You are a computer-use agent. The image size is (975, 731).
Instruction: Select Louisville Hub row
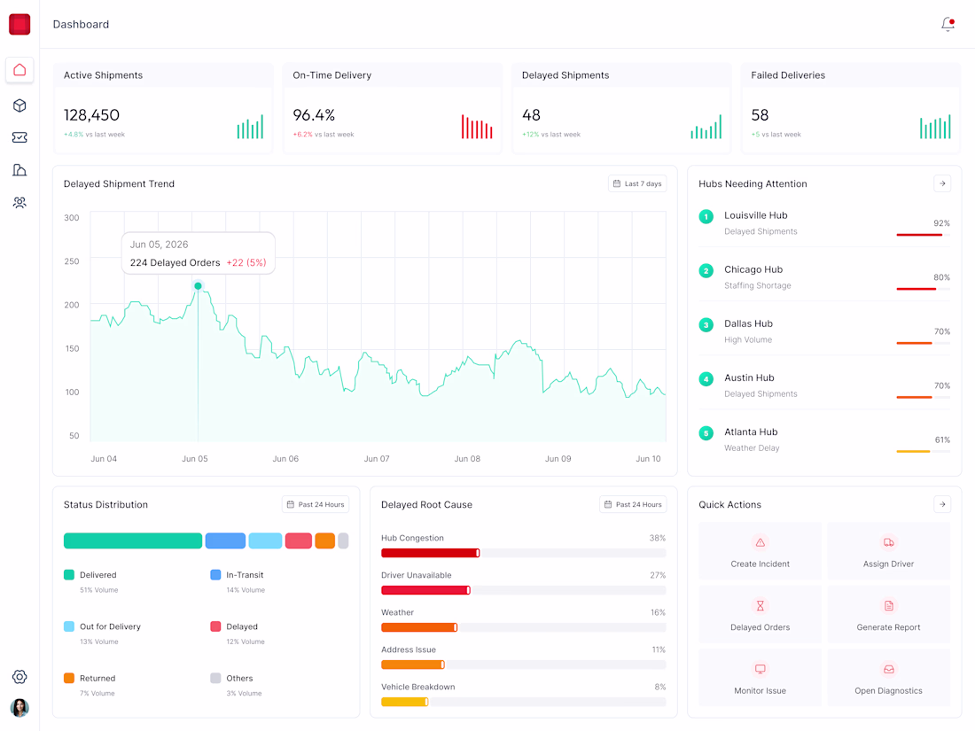pos(824,223)
